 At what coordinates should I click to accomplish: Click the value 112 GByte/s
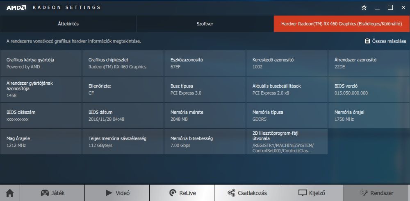point(100,145)
